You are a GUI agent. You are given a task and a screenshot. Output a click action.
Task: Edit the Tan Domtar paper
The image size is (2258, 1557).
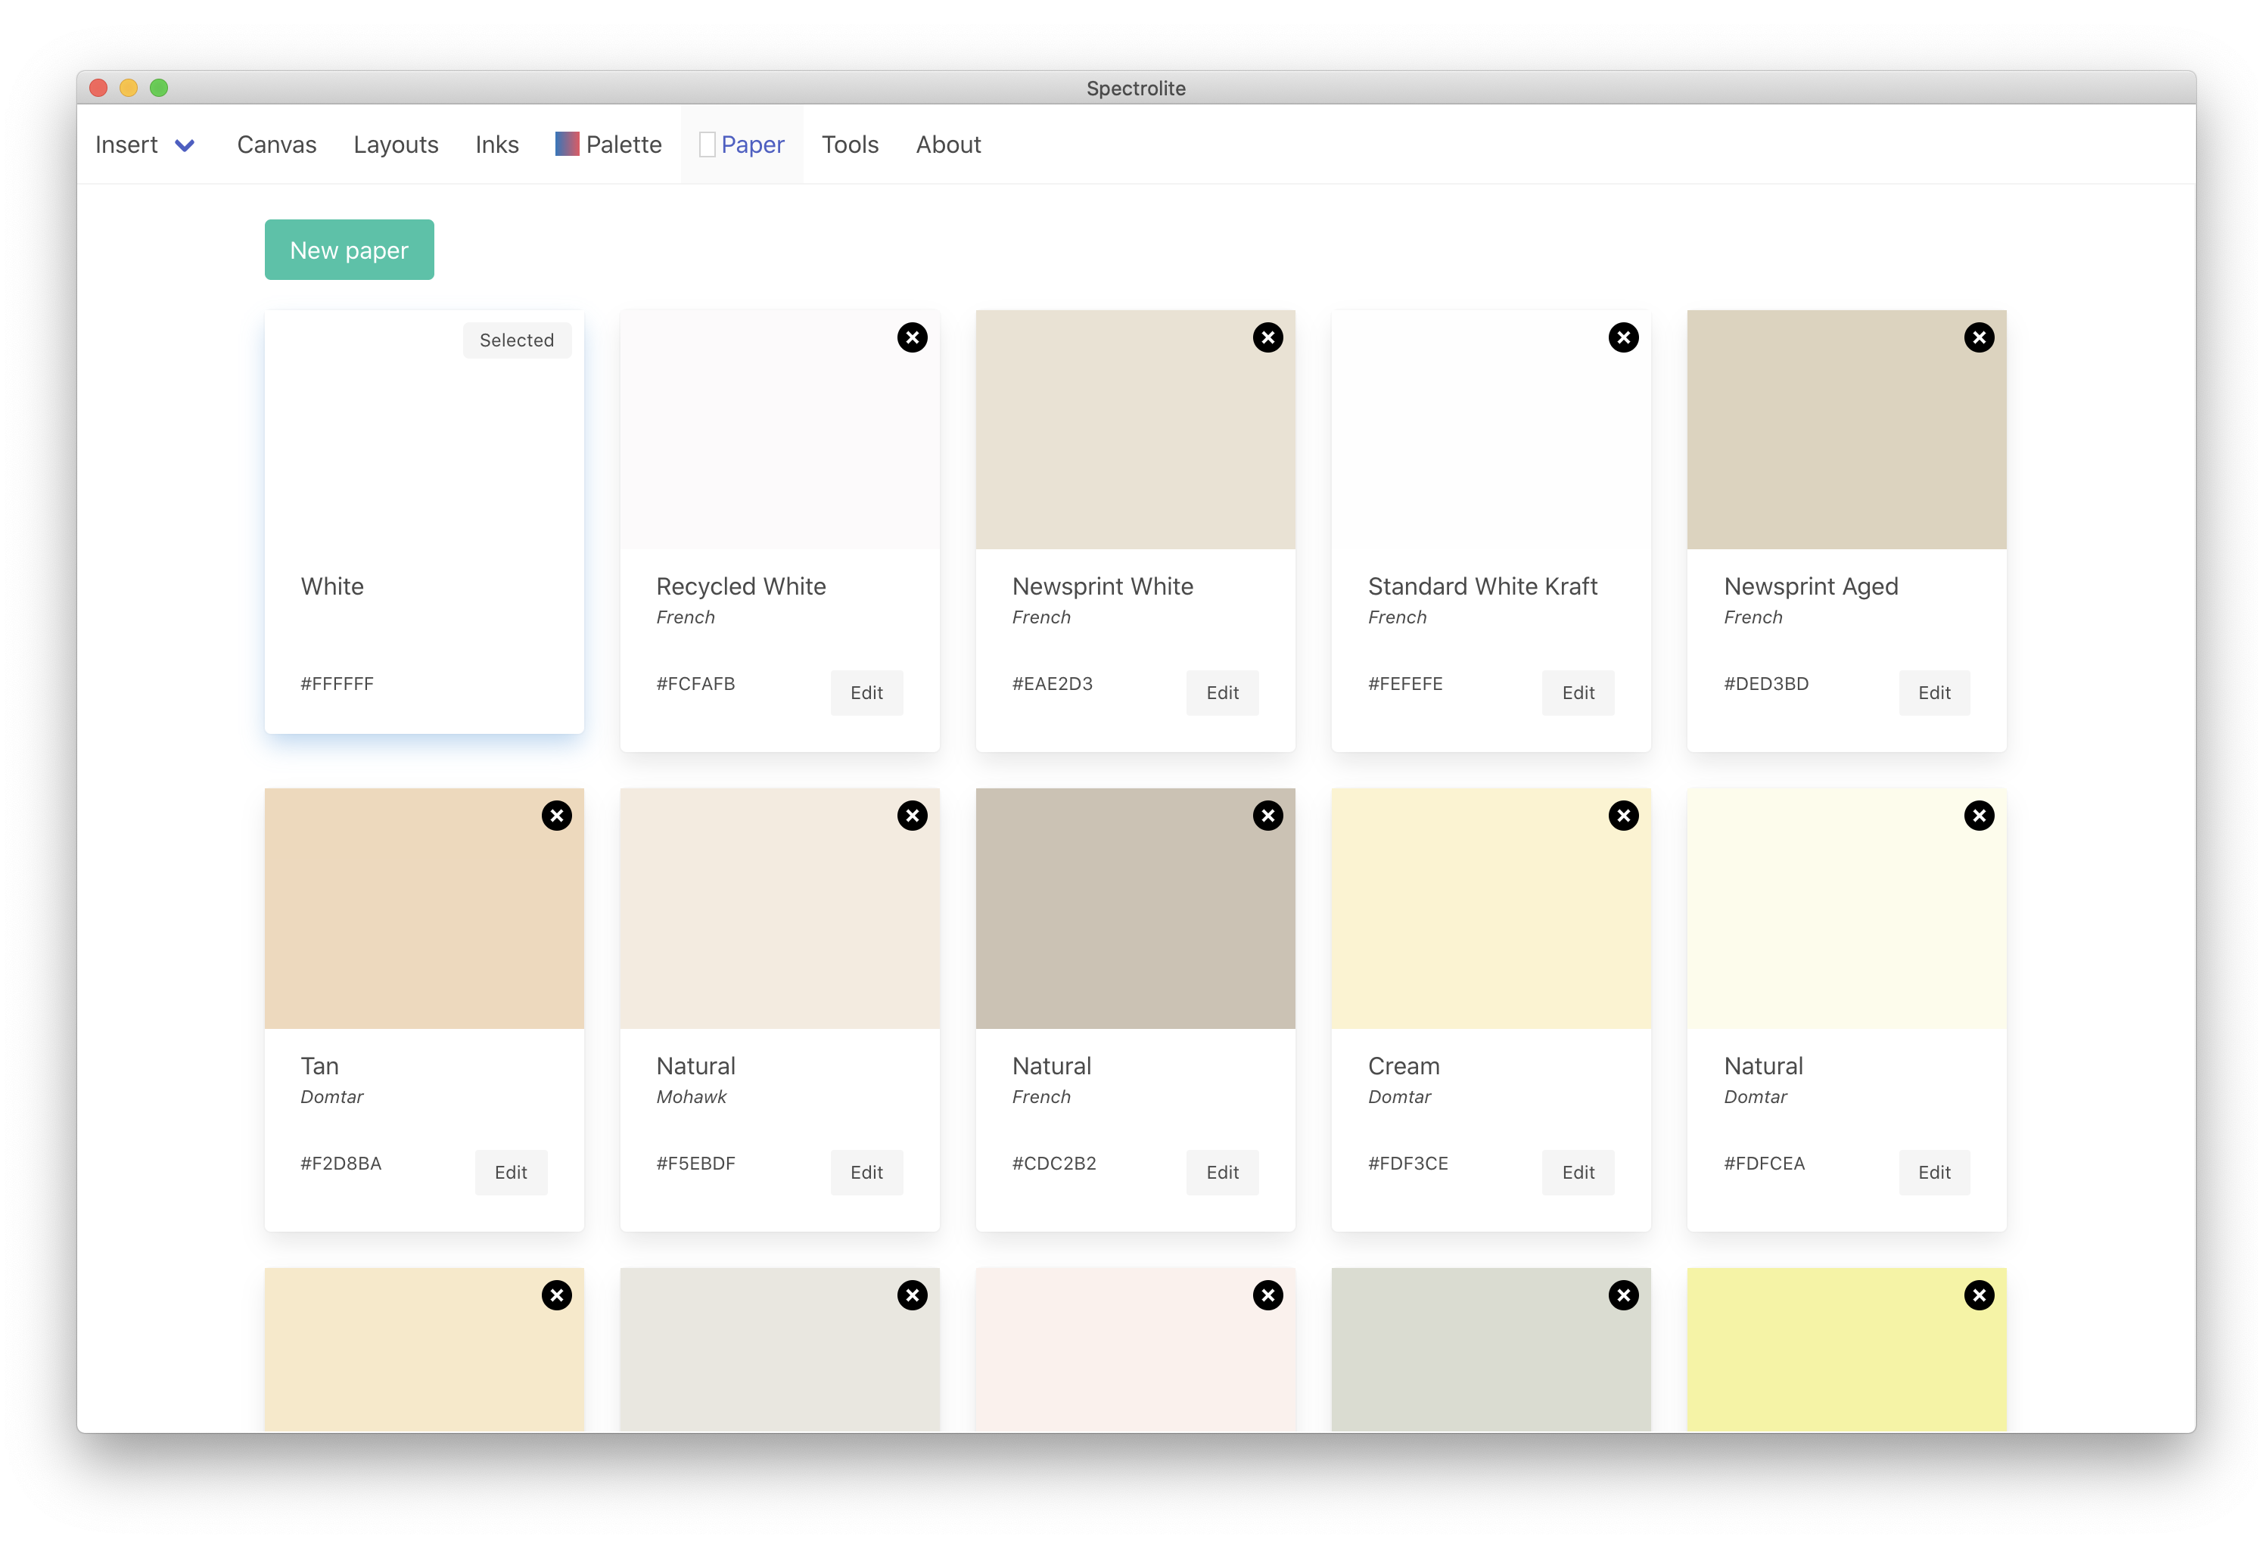[510, 1173]
